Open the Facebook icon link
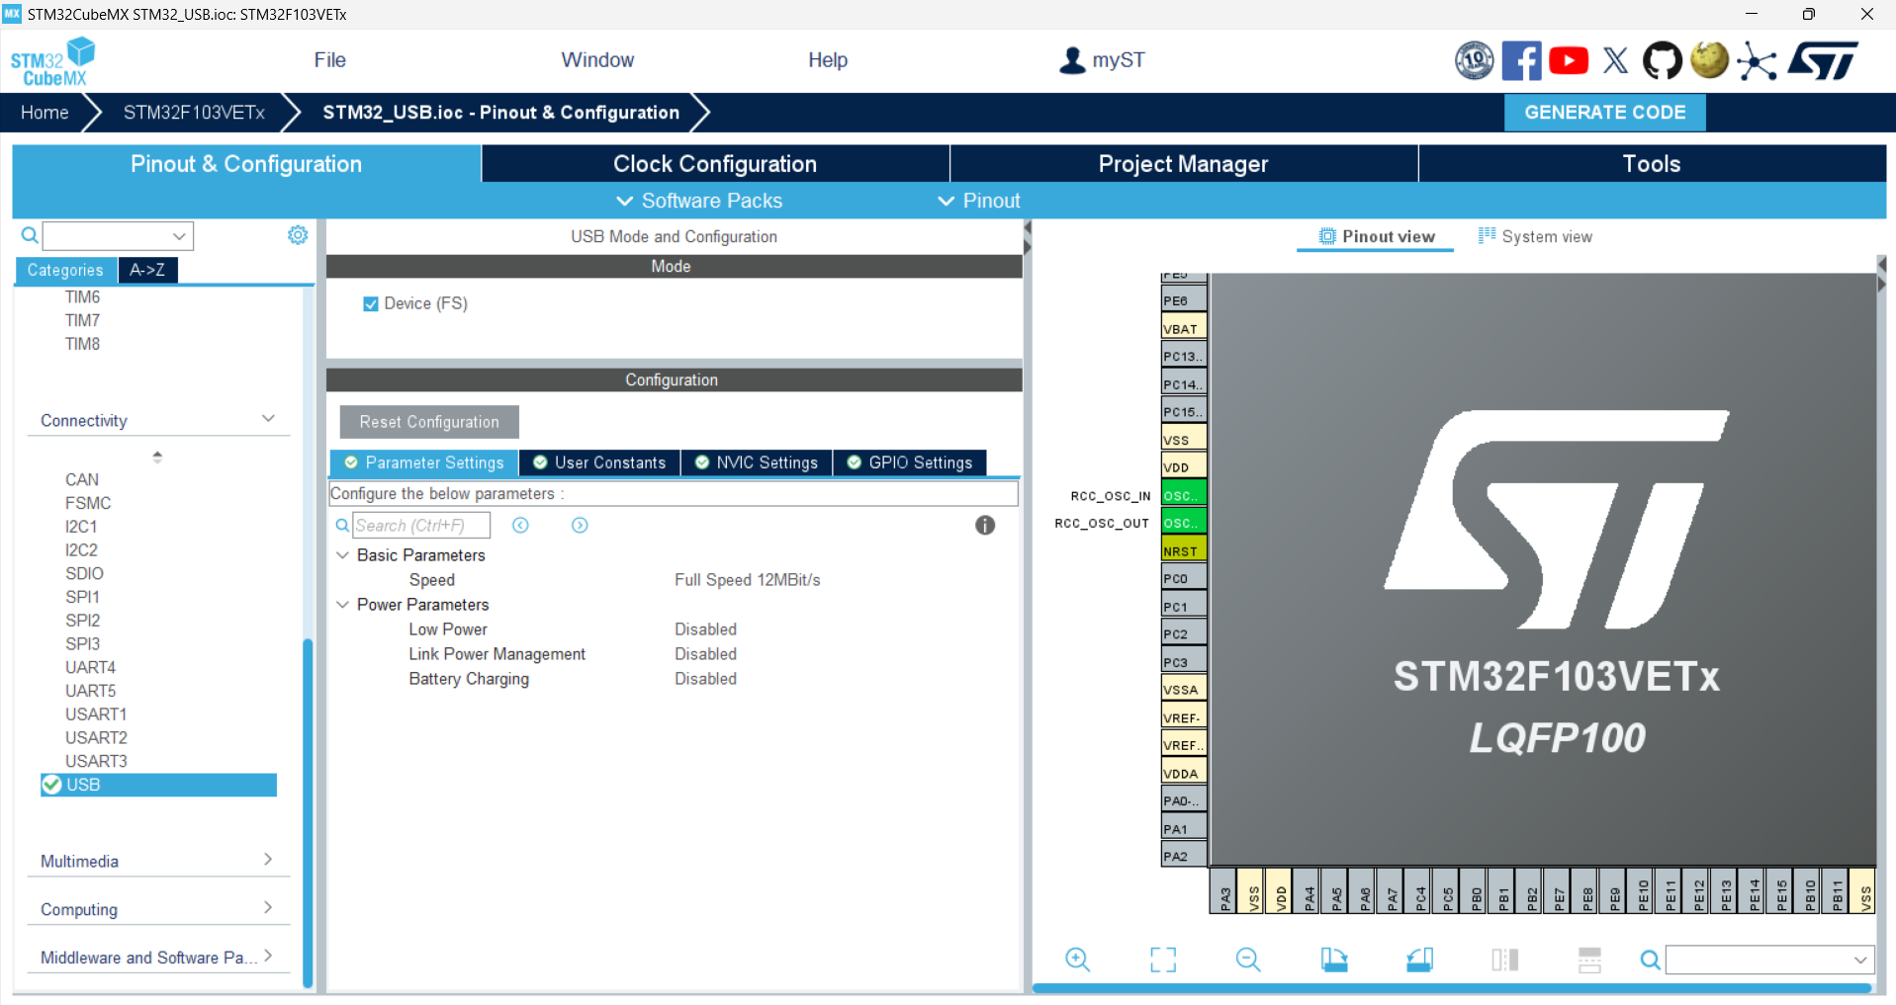This screenshot has width=1896, height=1005. click(1521, 60)
